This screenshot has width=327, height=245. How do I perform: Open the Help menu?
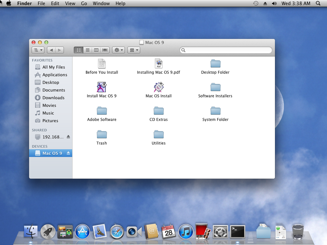pyautogui.click(x=120, y=3)
